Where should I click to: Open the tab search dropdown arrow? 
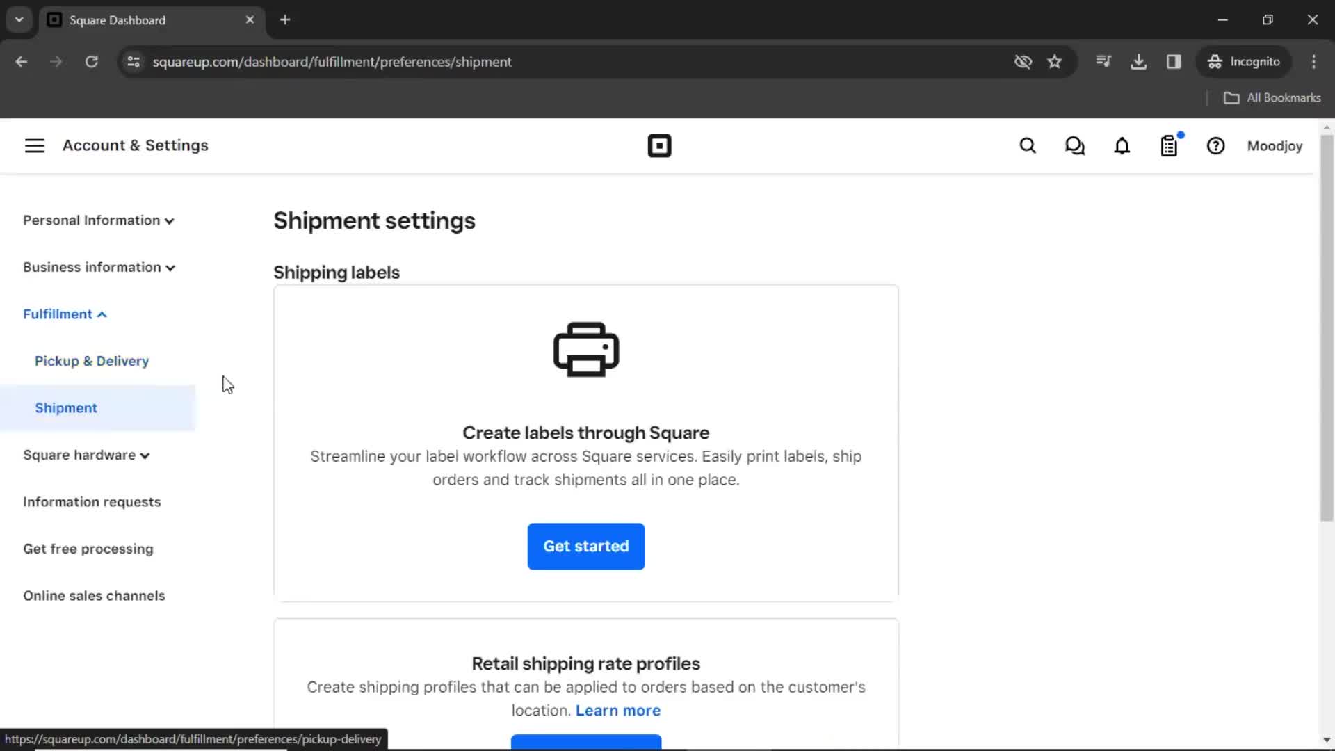click(19, 19)
